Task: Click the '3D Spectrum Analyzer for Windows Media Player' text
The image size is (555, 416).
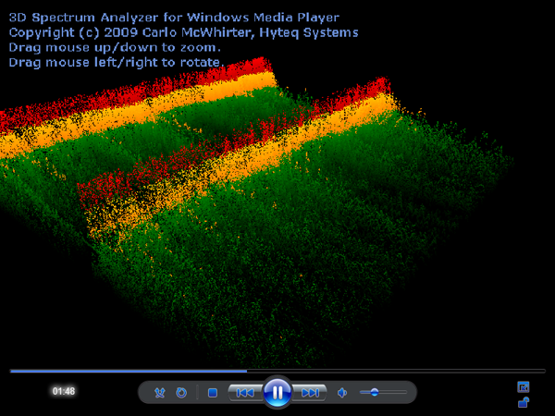Action: tap(174, 18)
